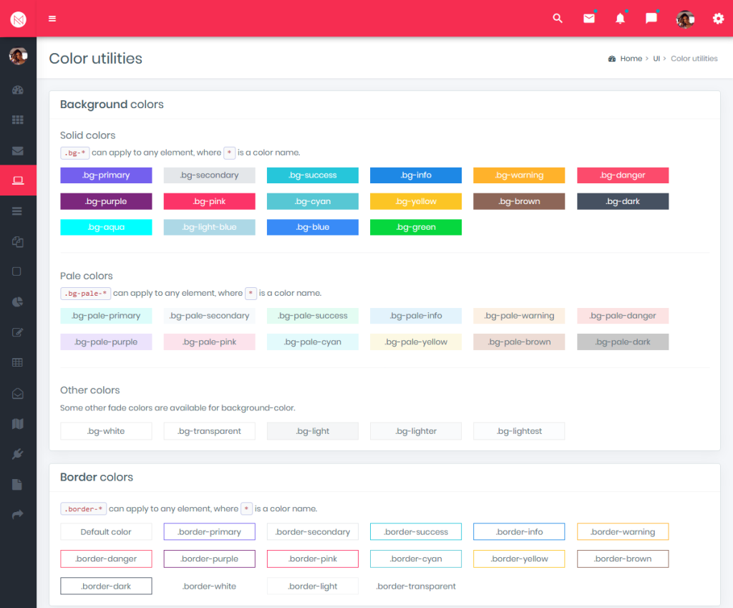Open the UI breadcrumb link
The height and width of the screenshot is (608, 733).
(656, 58)
